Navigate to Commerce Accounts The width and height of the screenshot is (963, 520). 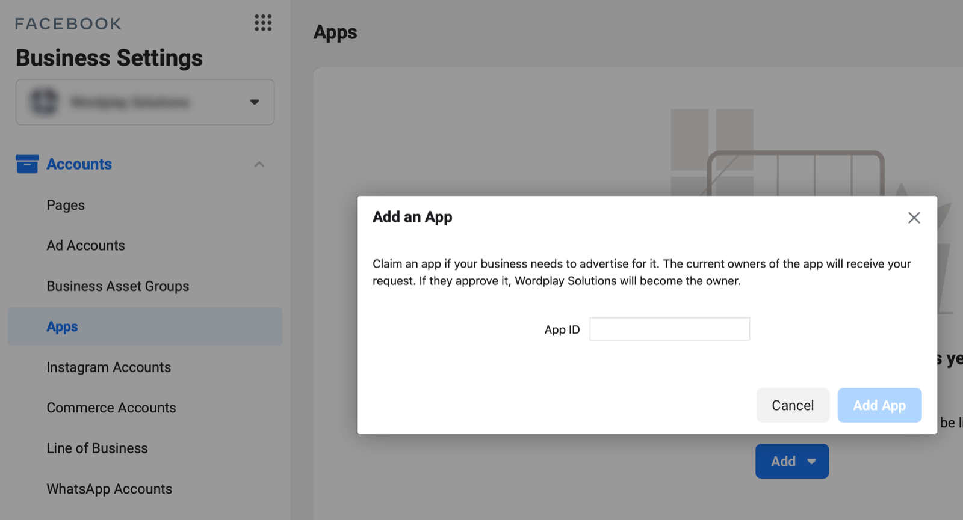111,408
